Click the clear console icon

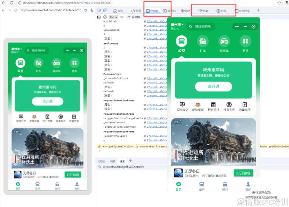(x=105, y=17)
